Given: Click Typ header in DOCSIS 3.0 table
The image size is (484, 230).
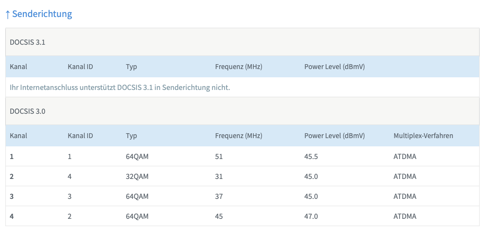Looking at the screenshot, I should (131, 136).
